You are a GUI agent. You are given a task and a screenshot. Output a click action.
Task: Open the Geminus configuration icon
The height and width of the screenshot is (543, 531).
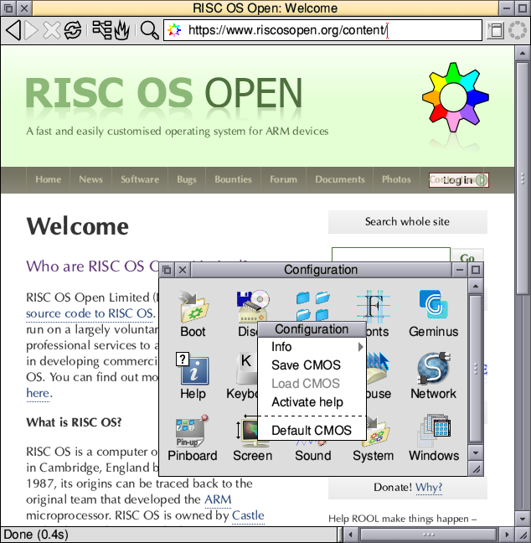(x=433, y=313)
